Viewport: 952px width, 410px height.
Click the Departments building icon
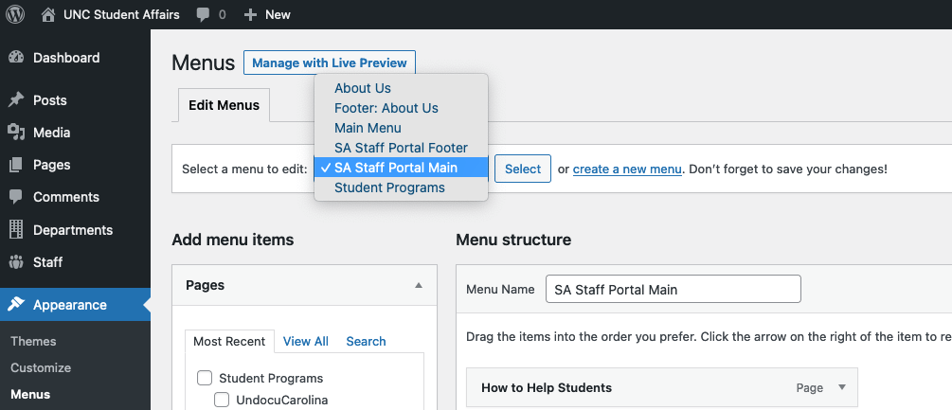pyautogui.click(x=16, y=230)
